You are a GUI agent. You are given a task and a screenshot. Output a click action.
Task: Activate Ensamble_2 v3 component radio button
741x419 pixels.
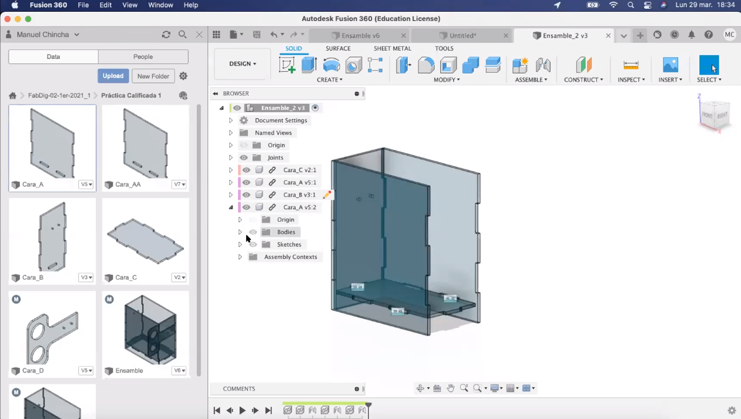(316, 108)
